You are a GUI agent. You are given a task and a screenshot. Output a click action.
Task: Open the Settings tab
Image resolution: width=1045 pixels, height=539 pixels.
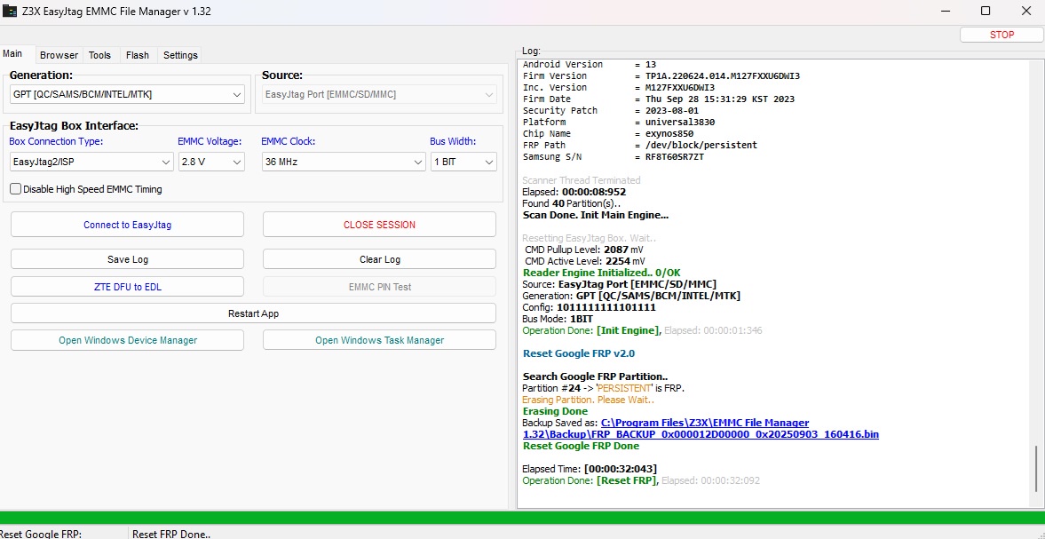pos(180,55)
